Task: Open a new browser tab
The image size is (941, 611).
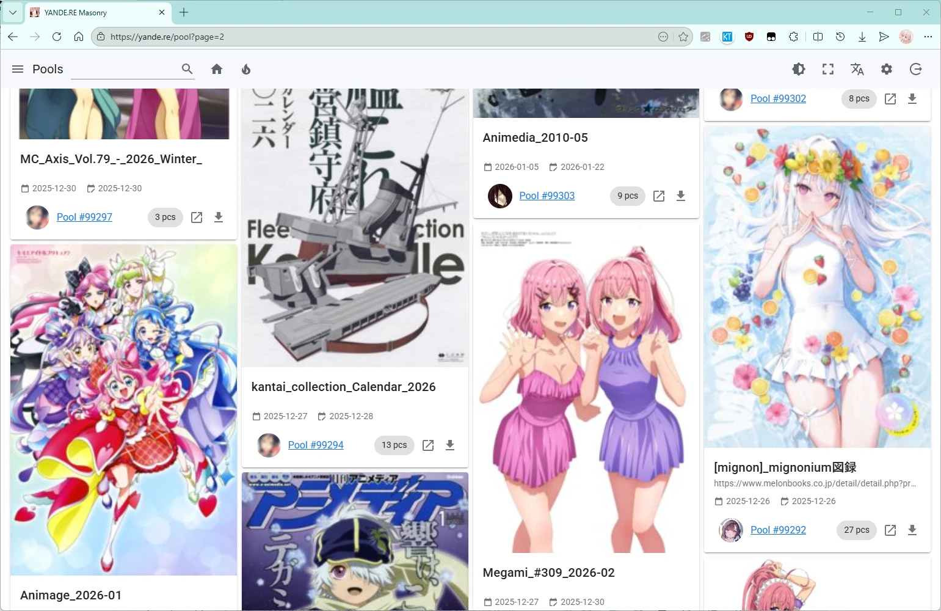Action: coord(184,12)
